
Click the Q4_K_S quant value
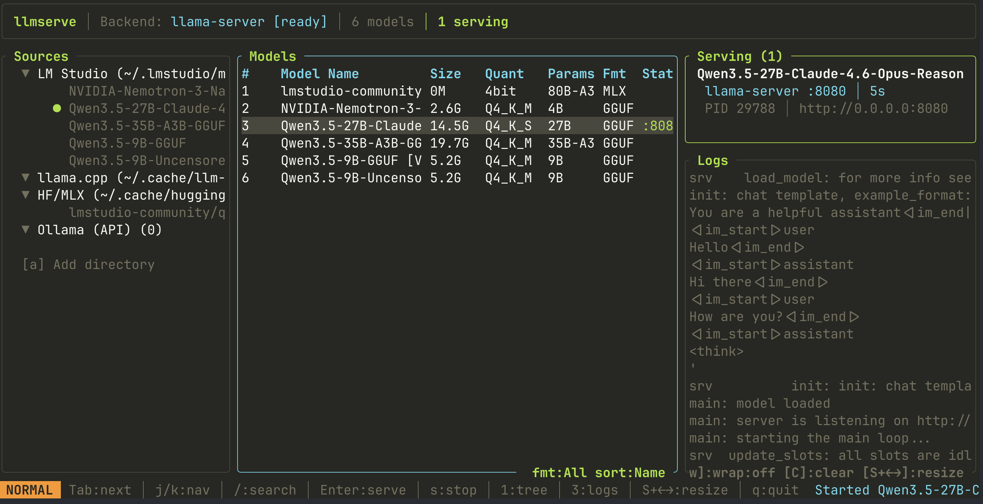click(x=508, y=126)
